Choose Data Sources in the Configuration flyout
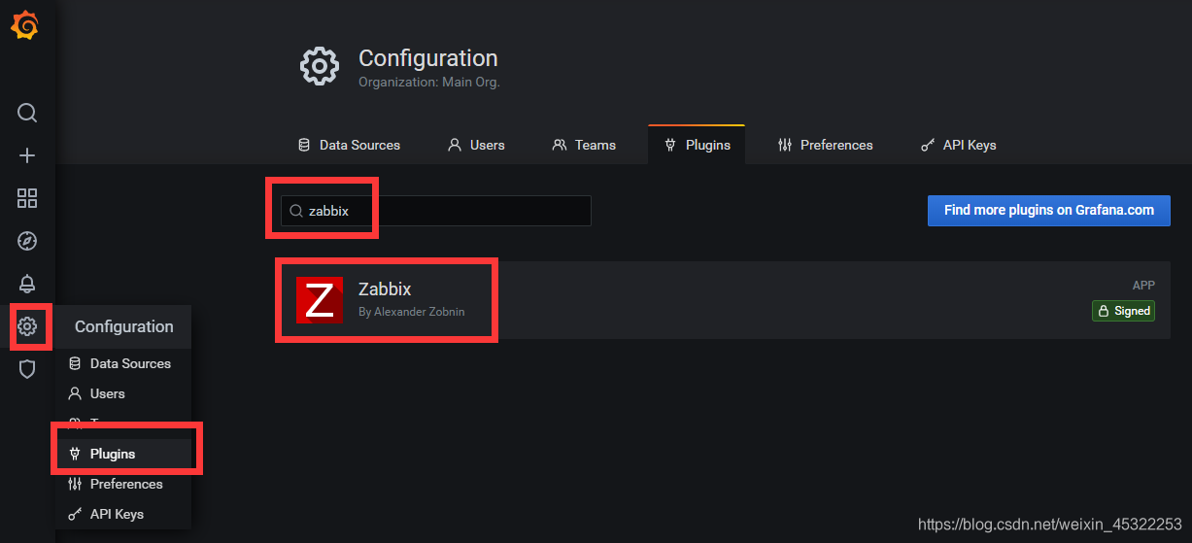The image size is (1192, 543). [x=123, y=363]
